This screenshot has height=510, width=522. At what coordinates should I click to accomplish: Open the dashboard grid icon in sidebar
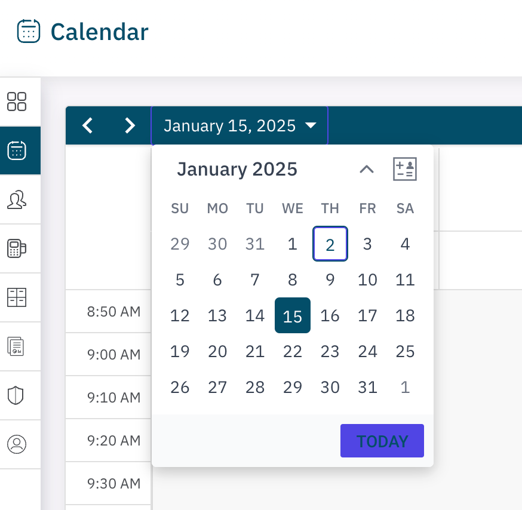click(17, 102)
